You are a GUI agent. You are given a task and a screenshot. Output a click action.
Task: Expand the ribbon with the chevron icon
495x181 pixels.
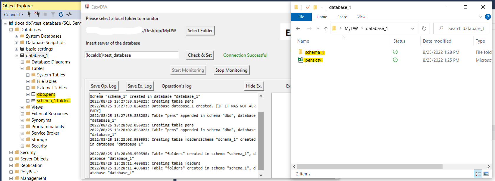click(480, 17)
